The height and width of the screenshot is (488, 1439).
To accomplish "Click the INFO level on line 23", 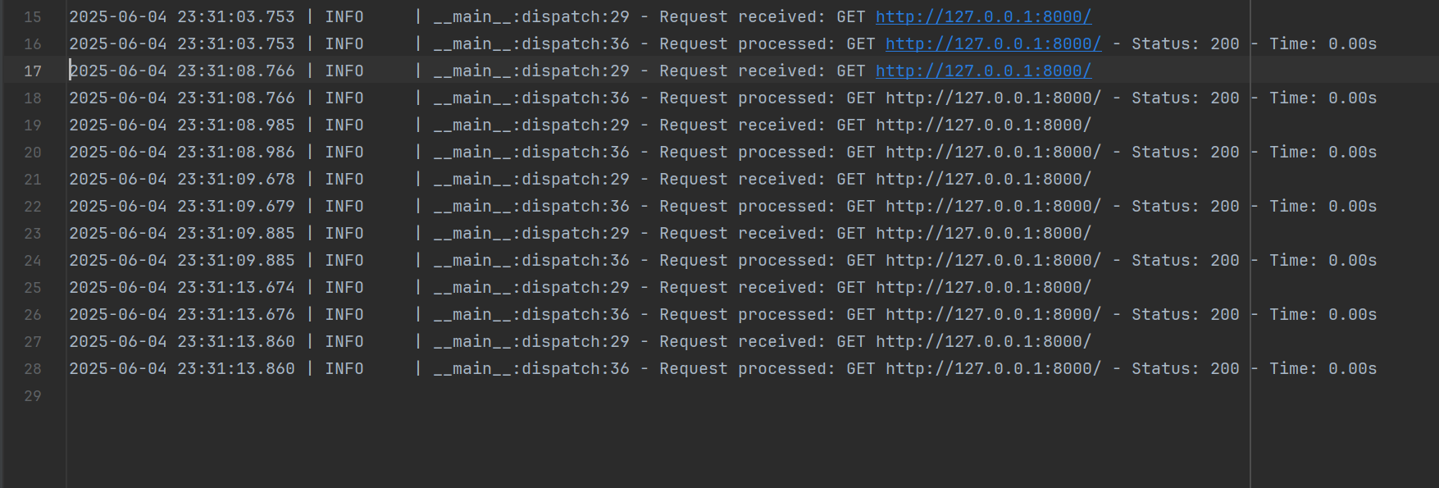I will [x=344, y=234].
